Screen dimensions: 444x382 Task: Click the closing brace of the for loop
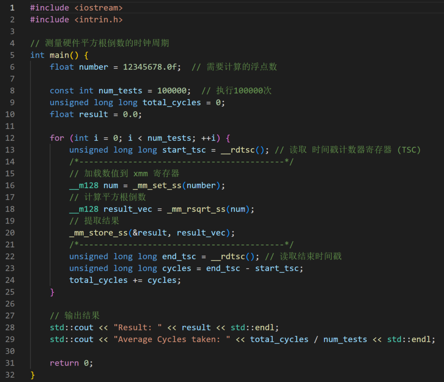tap(52, 292)
